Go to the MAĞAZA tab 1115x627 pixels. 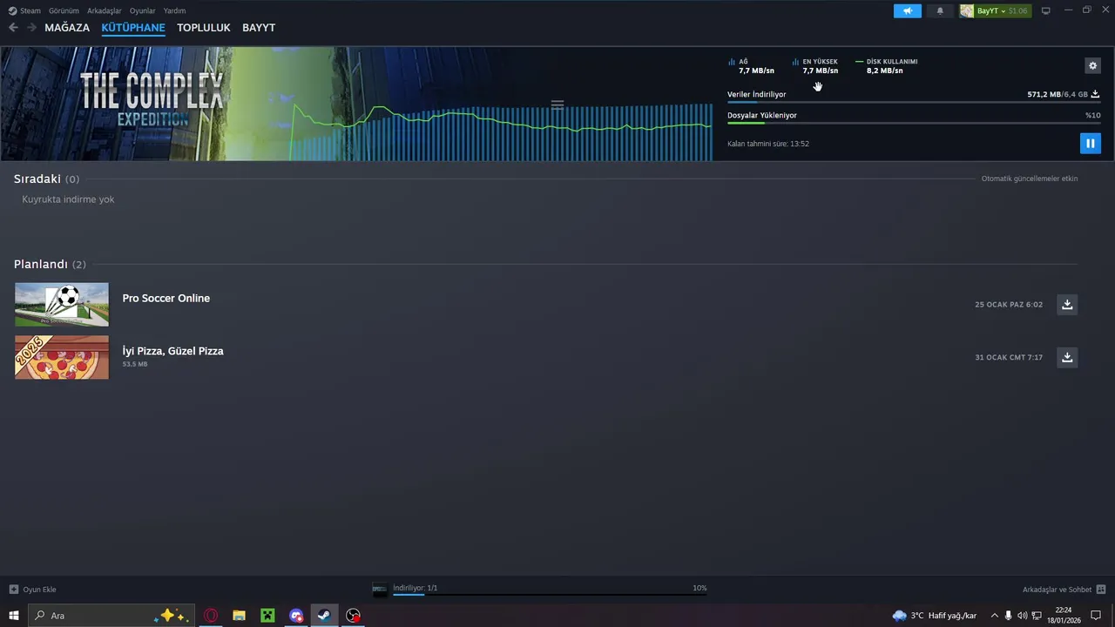[67, 28]
